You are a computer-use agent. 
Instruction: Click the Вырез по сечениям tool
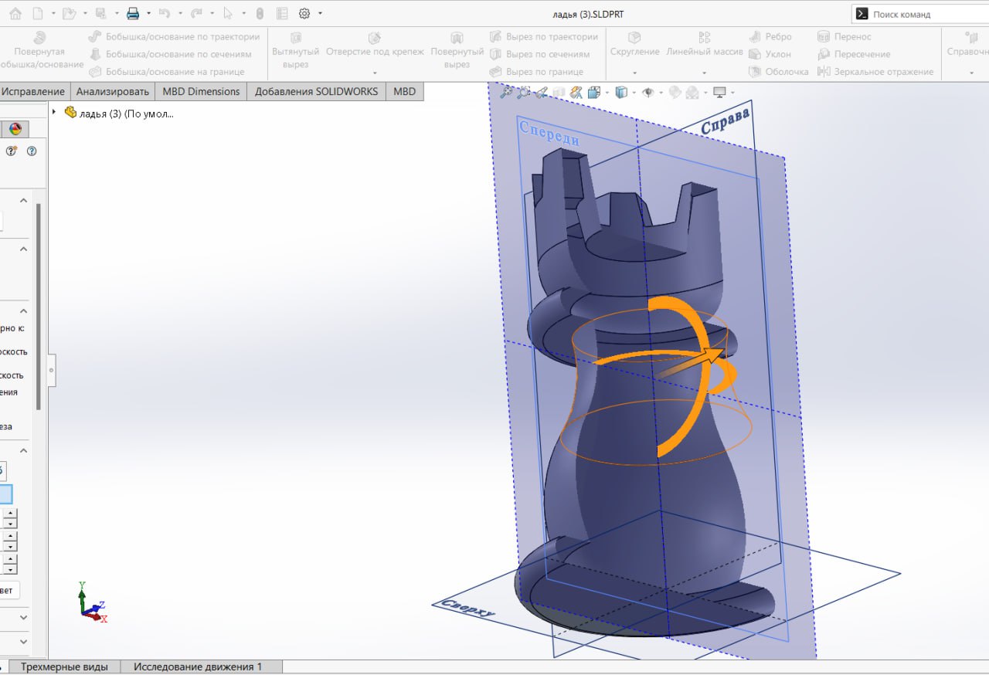tap(539, 54)
